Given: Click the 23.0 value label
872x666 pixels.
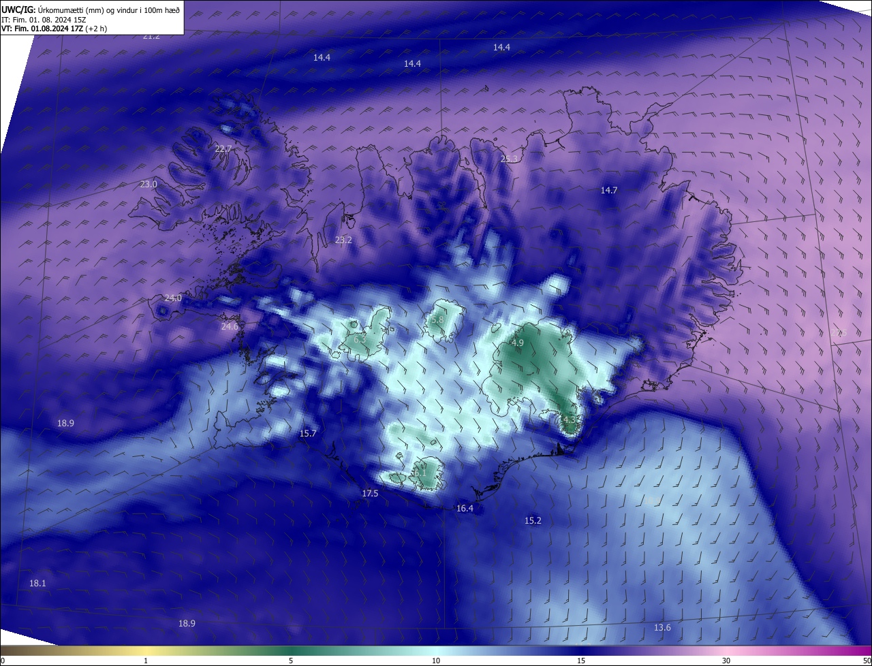Looking at the screenshot, I should pyautogui.click(x=149, y=185).
